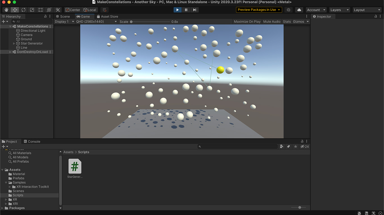The image size is (384, 215).
Task: Toggle the Stats overlay
Action: tap(287, 22)
